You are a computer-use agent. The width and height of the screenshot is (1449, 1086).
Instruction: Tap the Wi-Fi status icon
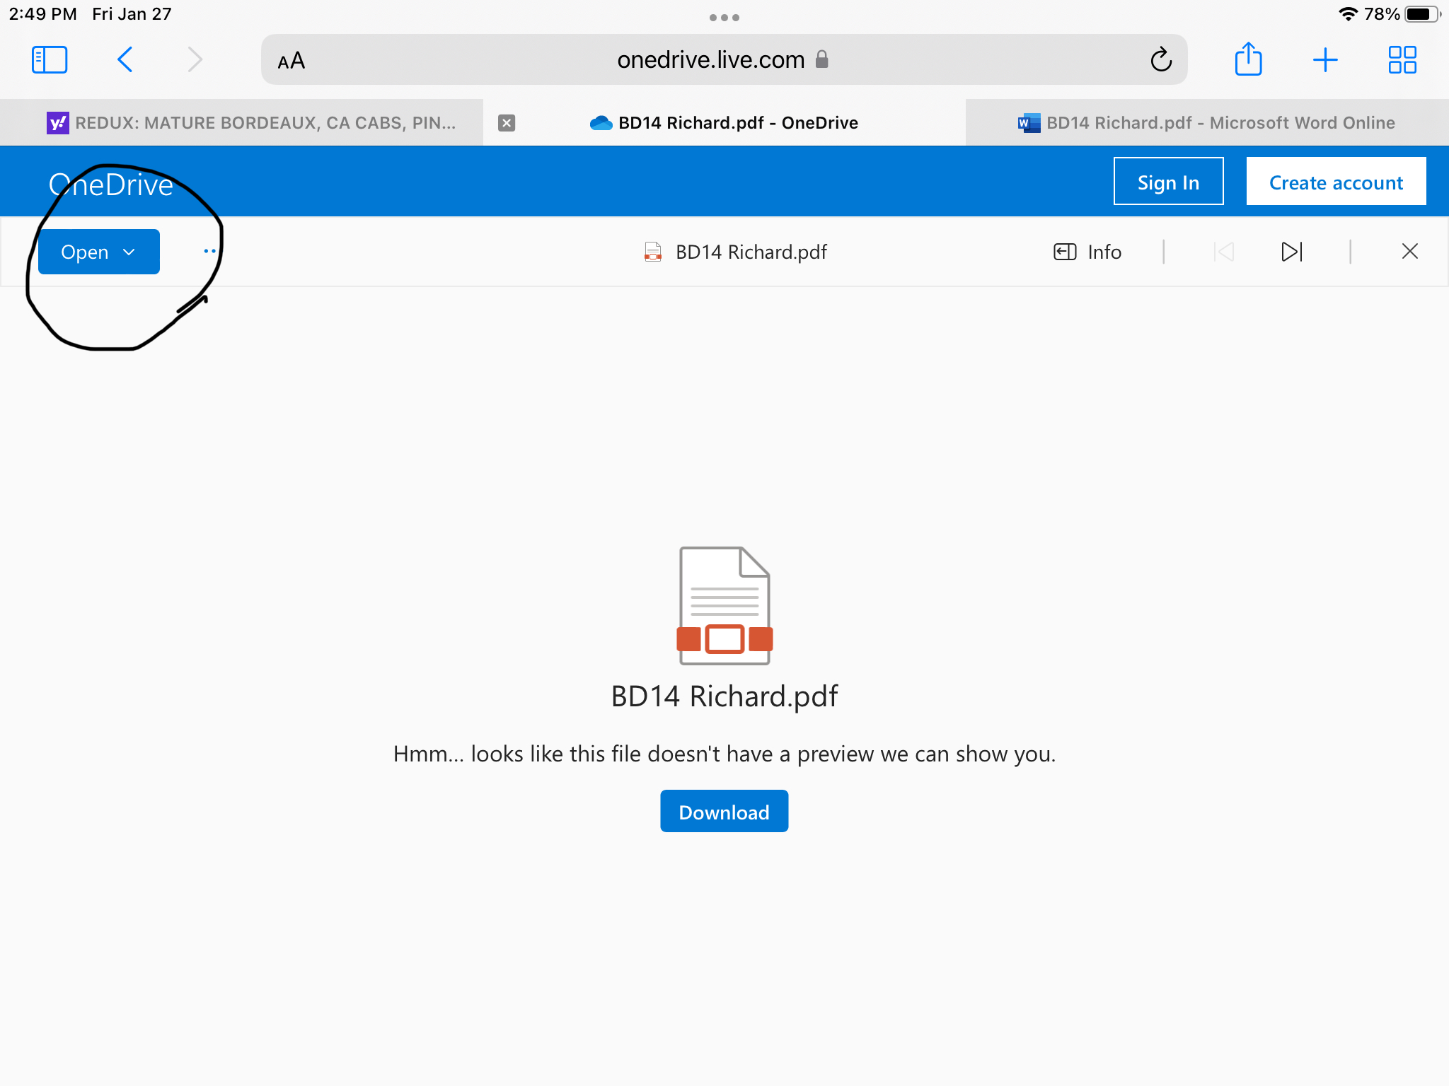[x=1348, y=14]
